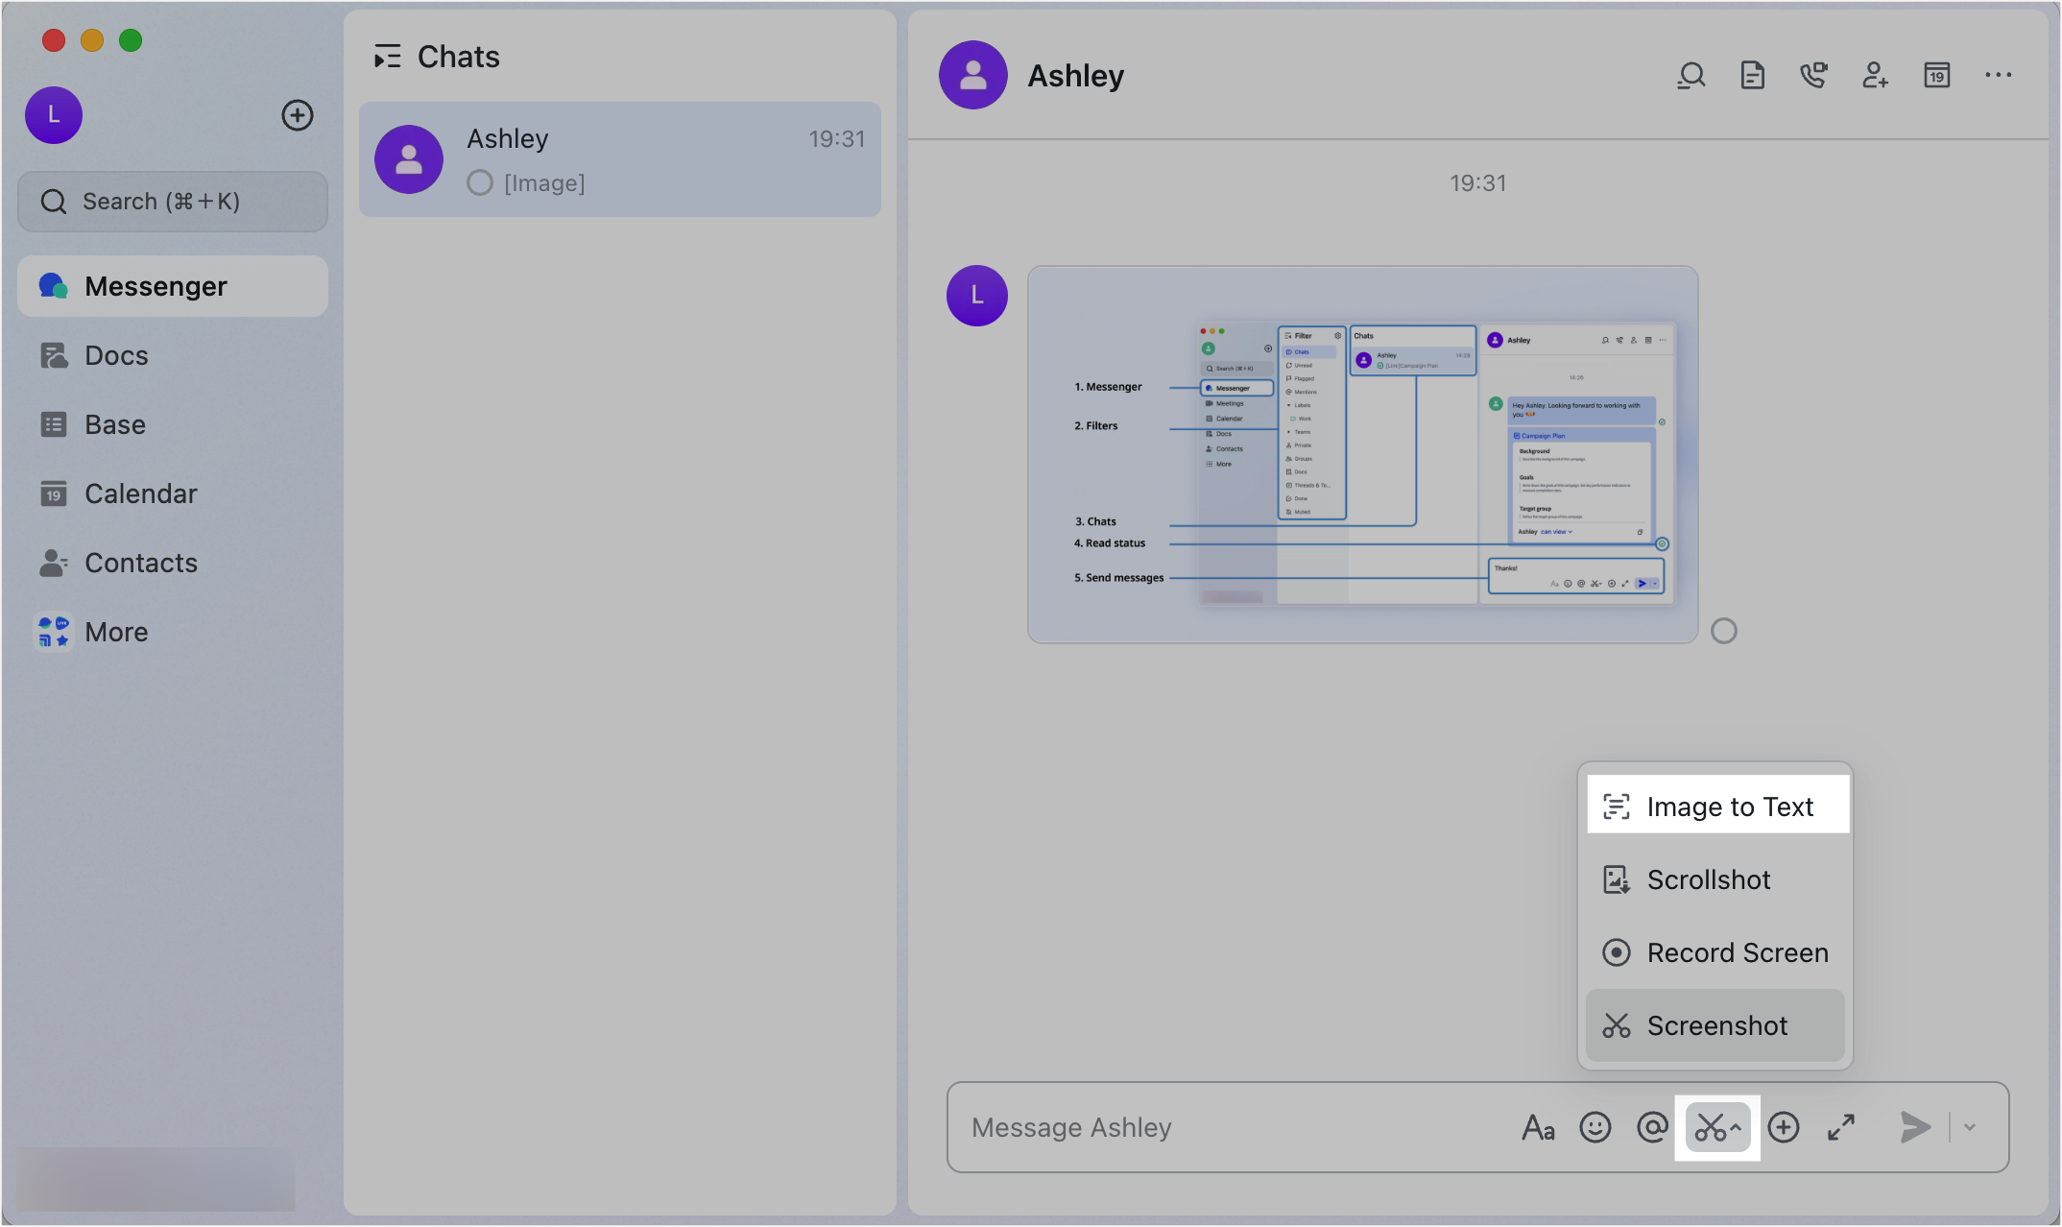Open the scissors screenshot options dropdown
The width and height of the screenshot is (2062, 1227).
coord(1736,1127)
